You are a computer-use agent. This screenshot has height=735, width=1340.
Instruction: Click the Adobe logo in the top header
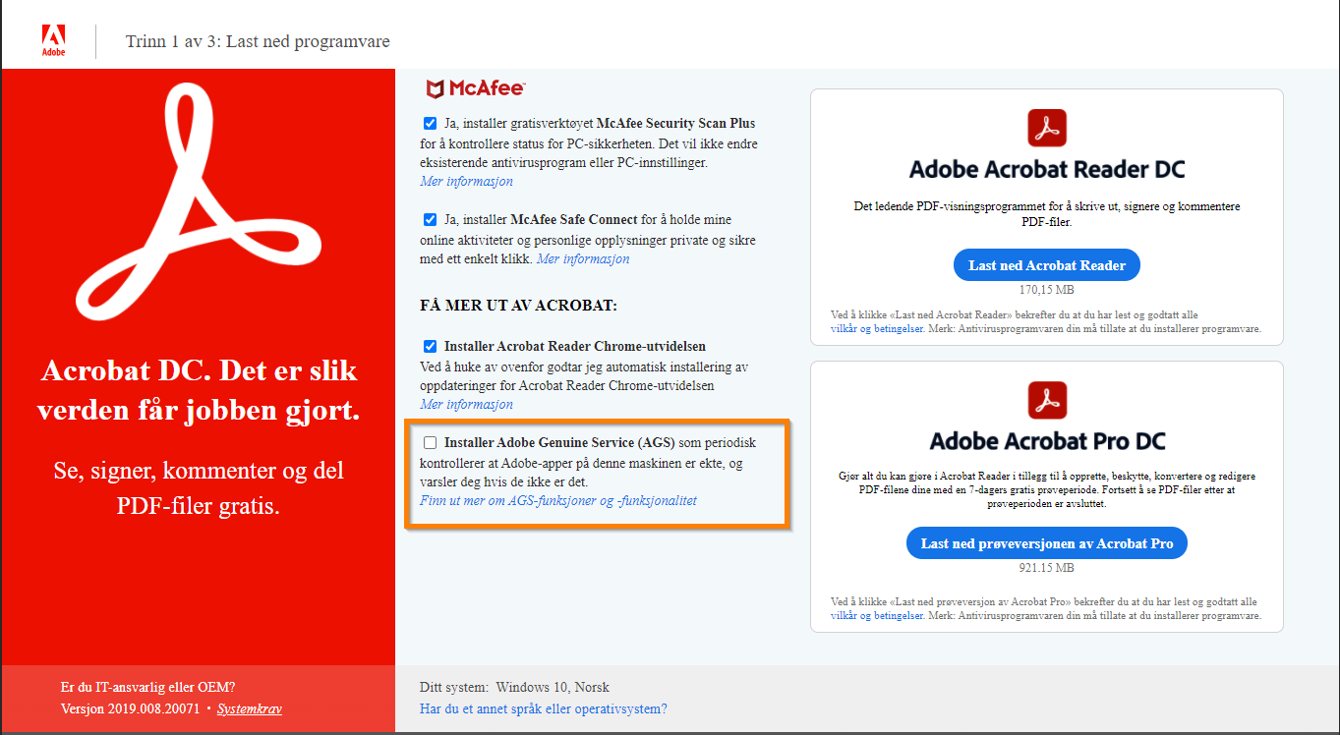[54, 39]
